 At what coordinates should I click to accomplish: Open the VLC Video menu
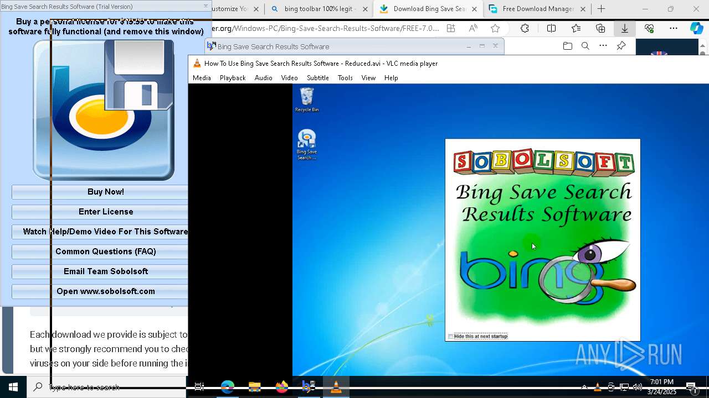(289, 78)
